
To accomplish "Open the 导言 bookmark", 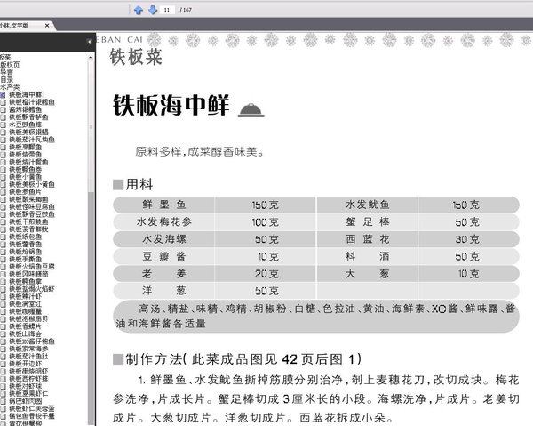I will 6,72.
